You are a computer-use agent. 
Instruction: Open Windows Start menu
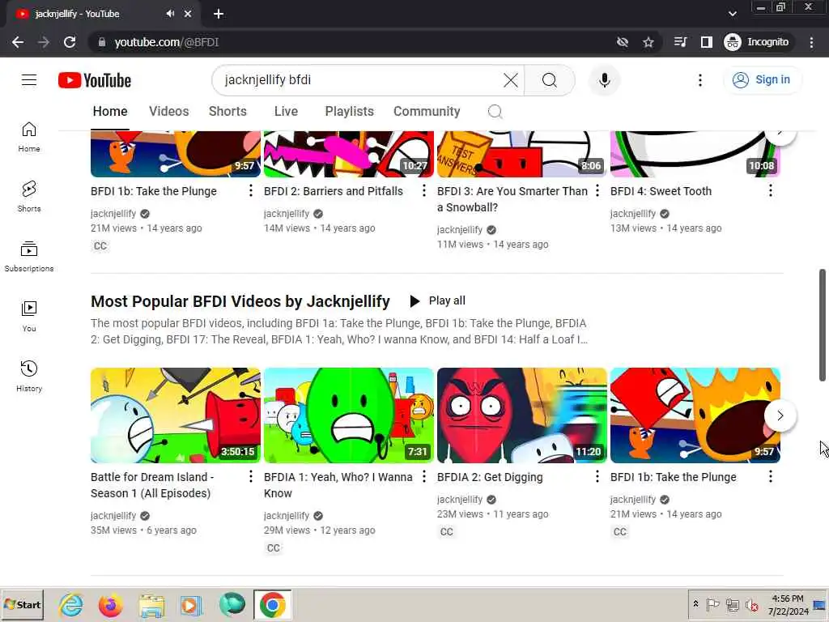[22, 604]
